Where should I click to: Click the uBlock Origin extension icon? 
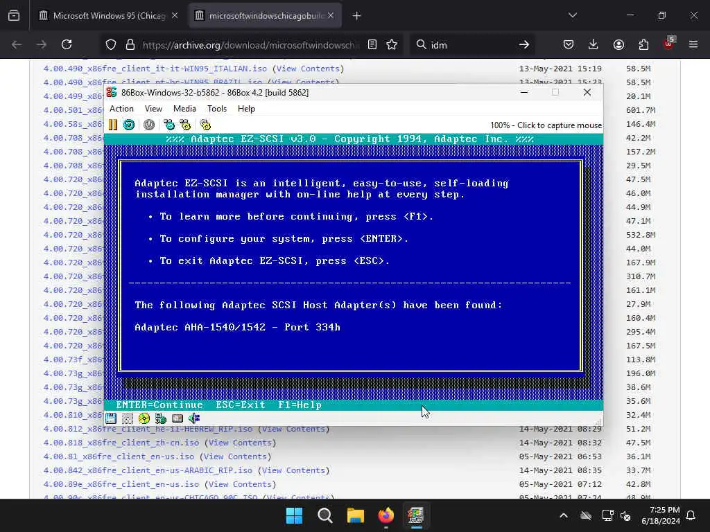669,44
